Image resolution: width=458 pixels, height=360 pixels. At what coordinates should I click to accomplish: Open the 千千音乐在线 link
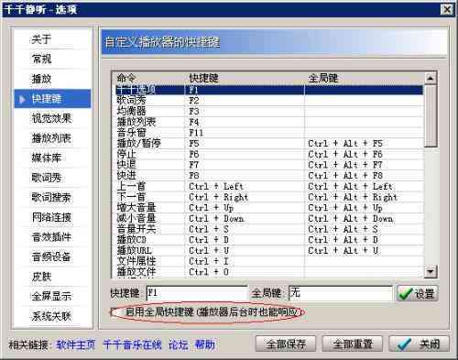pyautogui.click(x=132, y=344)
